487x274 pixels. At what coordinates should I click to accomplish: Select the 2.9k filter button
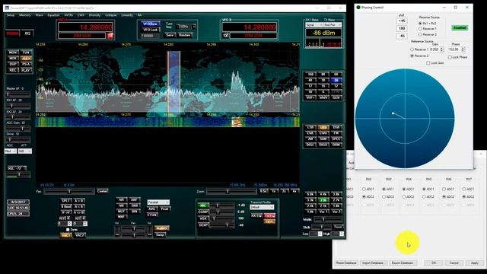point(323,200)
